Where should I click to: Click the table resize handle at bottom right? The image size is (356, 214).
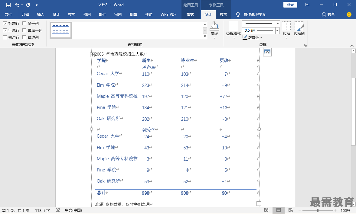[259, 203]
